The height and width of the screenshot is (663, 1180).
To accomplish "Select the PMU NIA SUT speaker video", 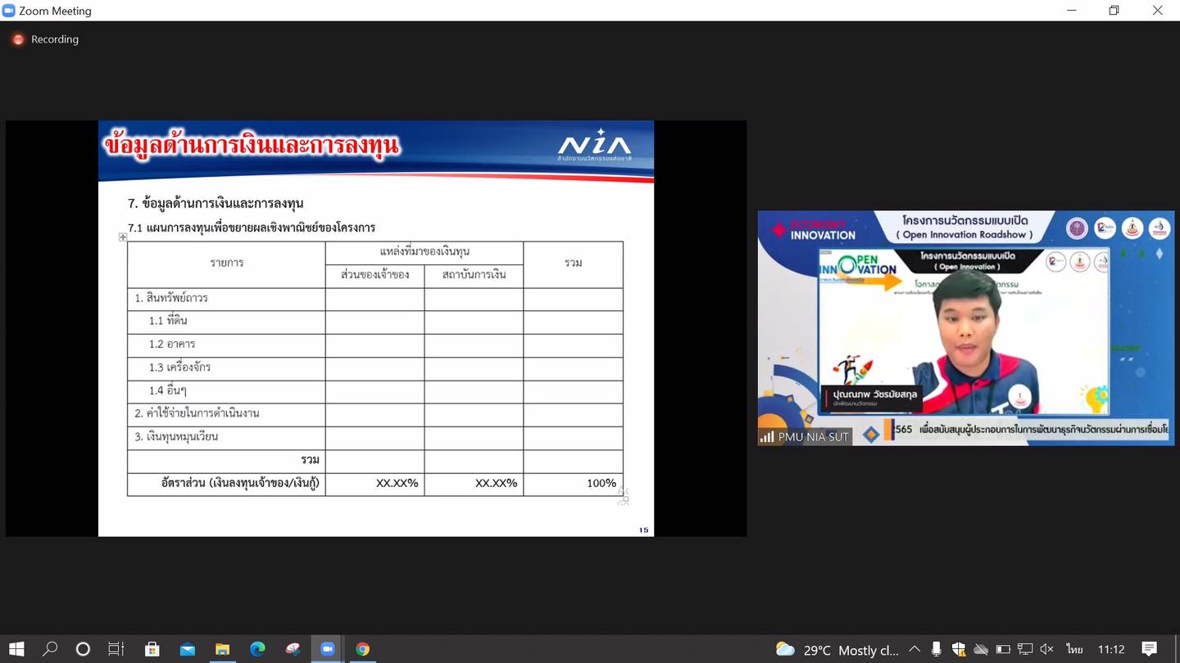I will point(965,327).
